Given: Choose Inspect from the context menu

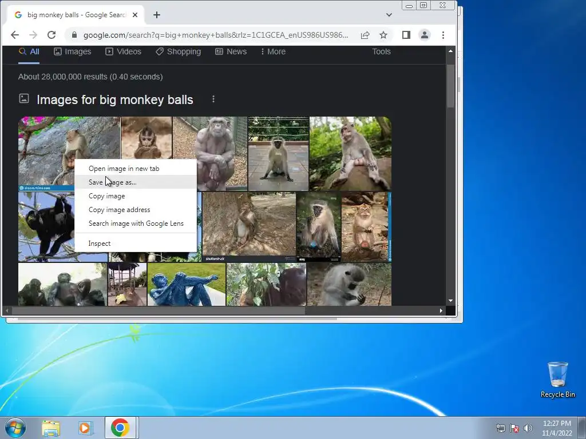Looking at the screenshot, I should click(x=136, y=244).
